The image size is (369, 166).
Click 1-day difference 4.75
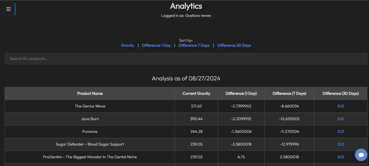(x=241, y=157)
